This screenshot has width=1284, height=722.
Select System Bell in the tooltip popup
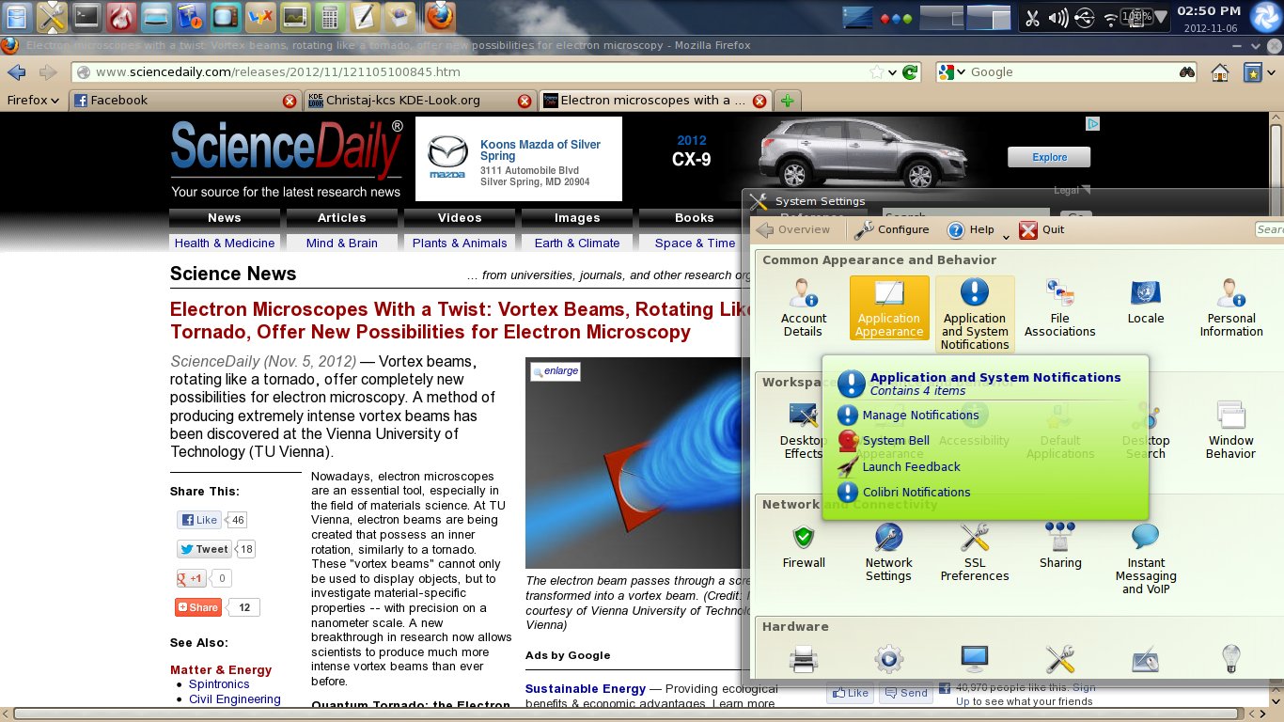click(x=884, y=440)
